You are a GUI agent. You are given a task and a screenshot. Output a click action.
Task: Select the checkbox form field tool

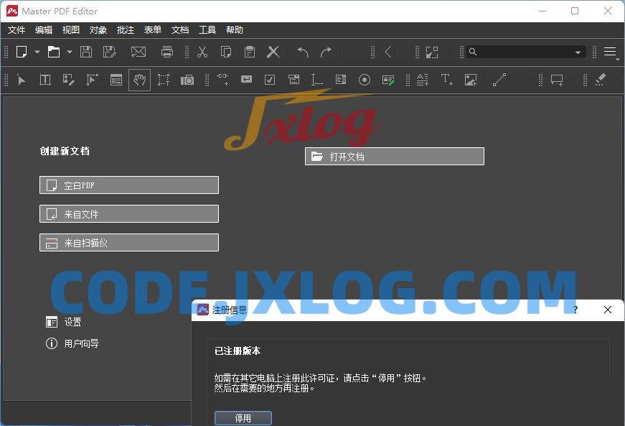pos(270,80)
